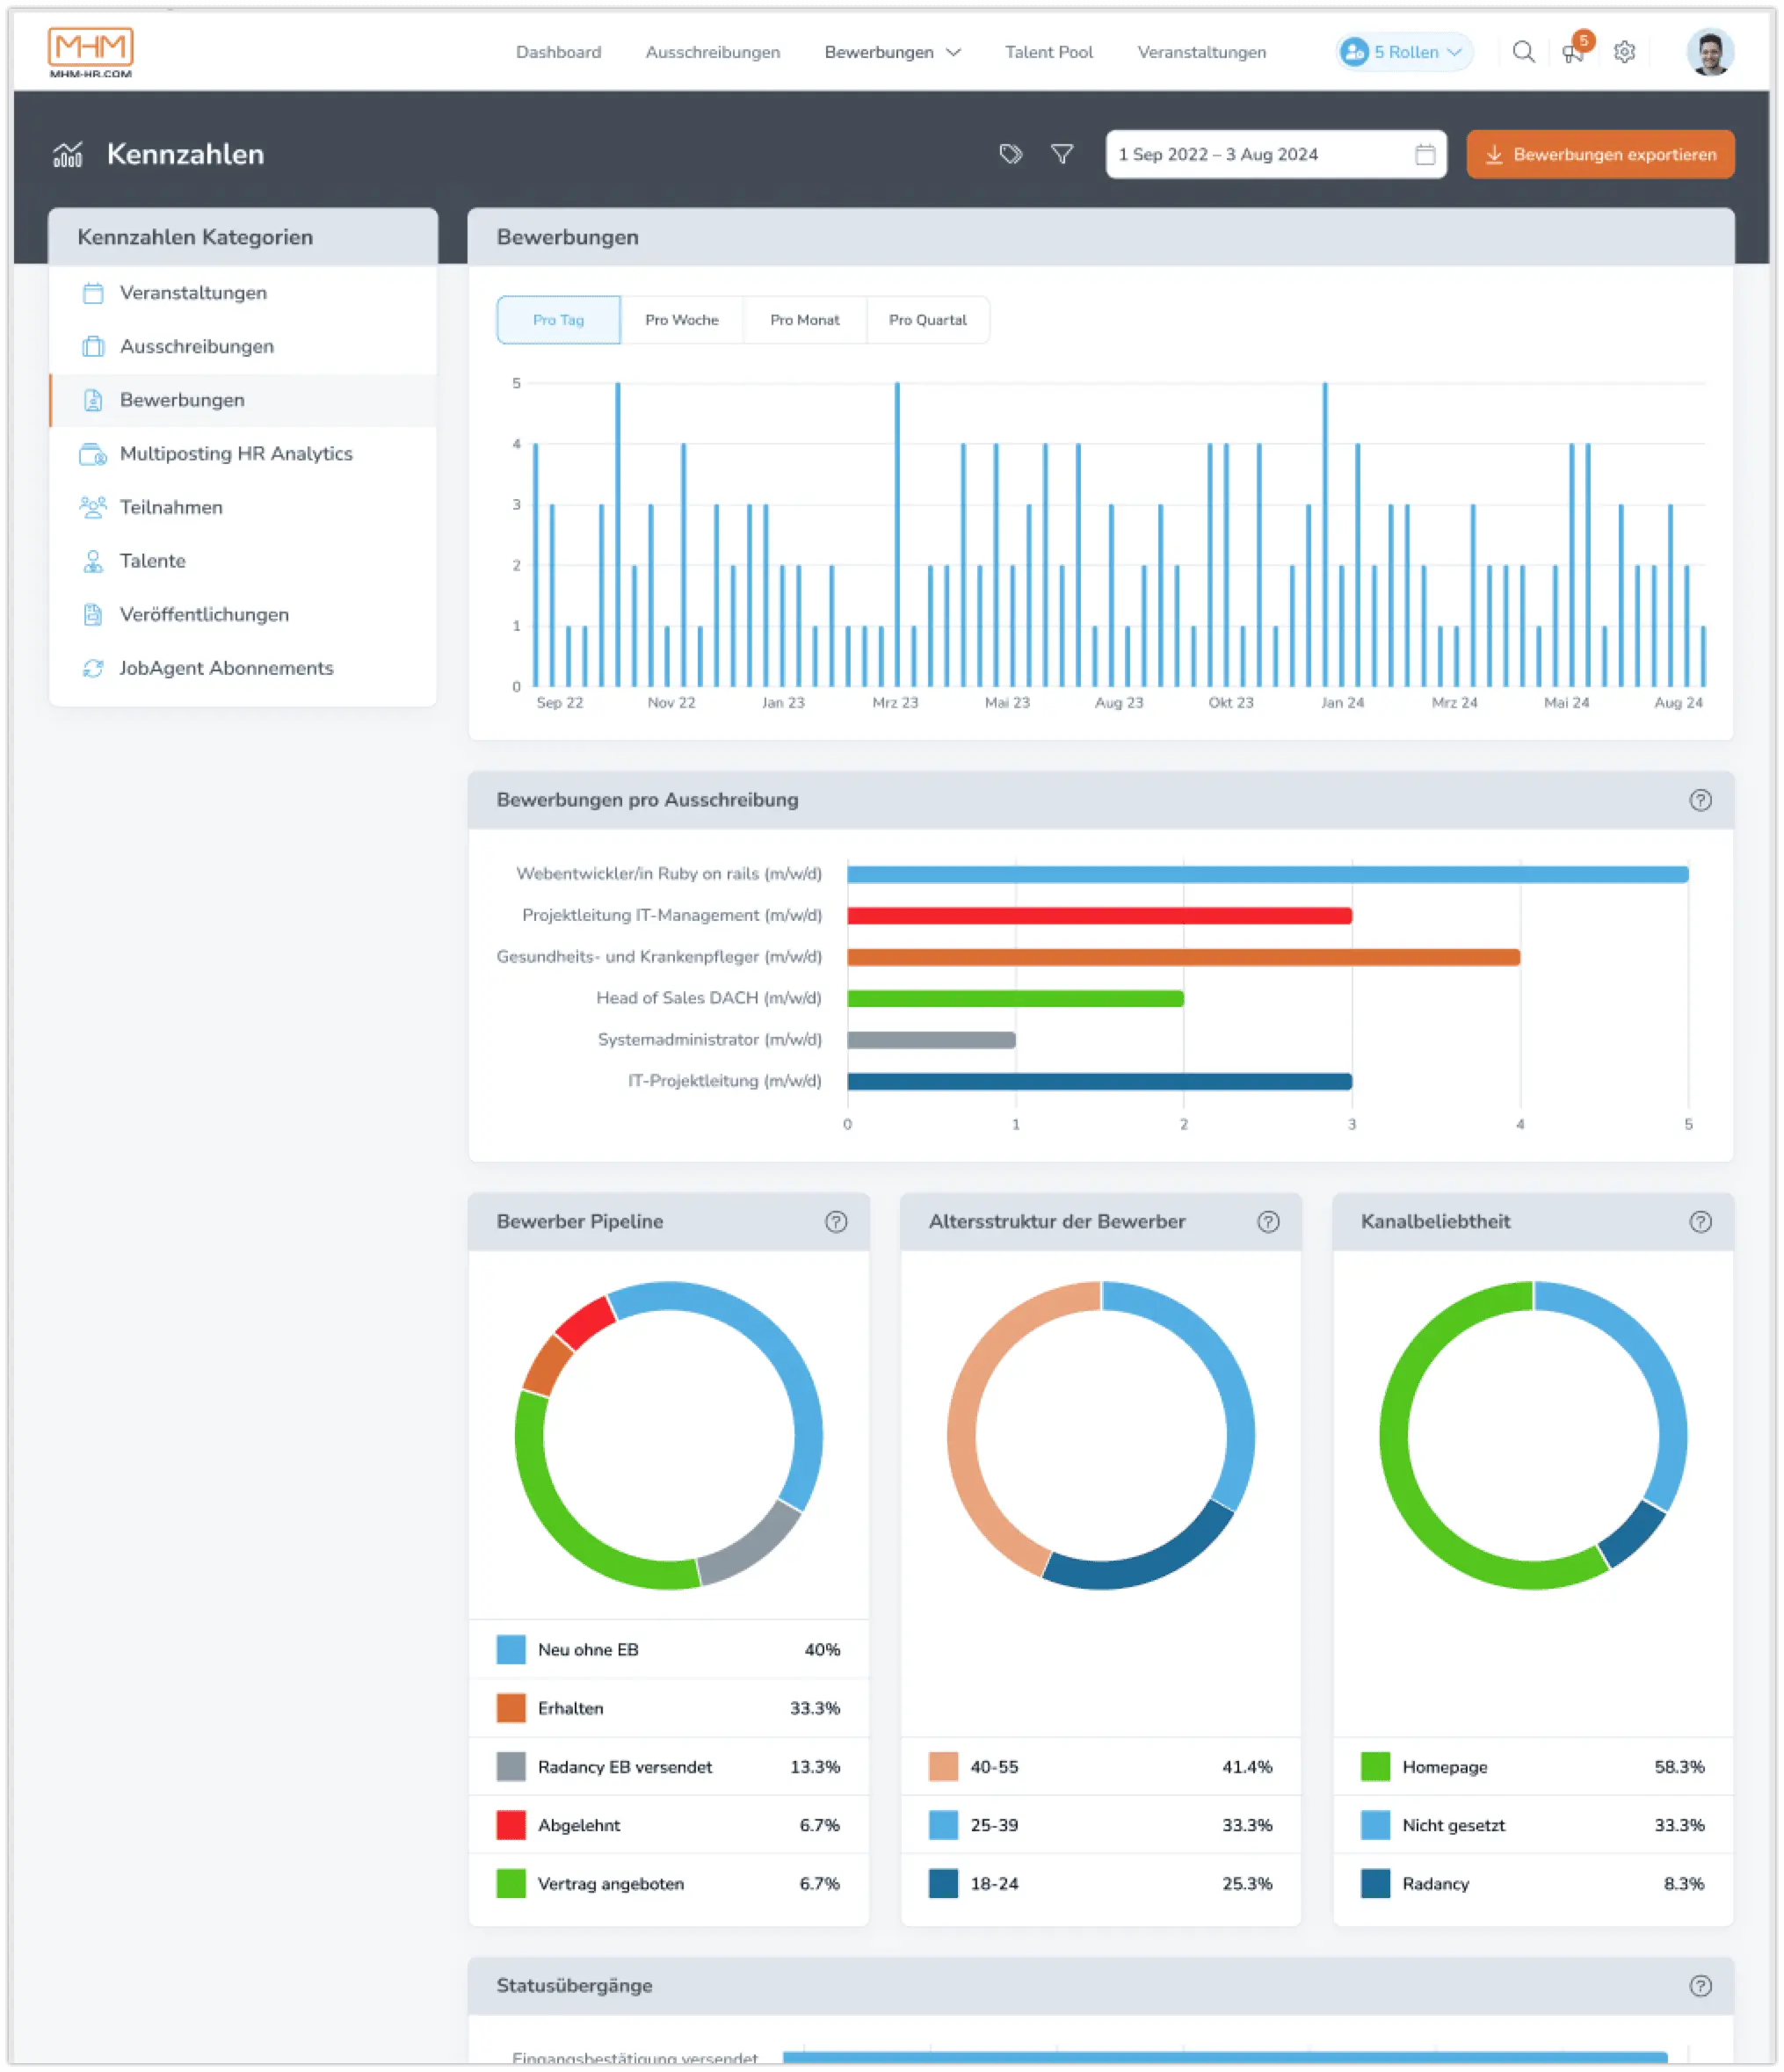Open calendar icon in date range field
Image resolution: width=1784 pixels, height=2072 pixels.
click(1425, 155)
